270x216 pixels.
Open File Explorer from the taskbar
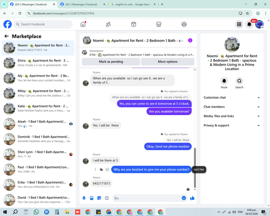[x=67, y=212]
